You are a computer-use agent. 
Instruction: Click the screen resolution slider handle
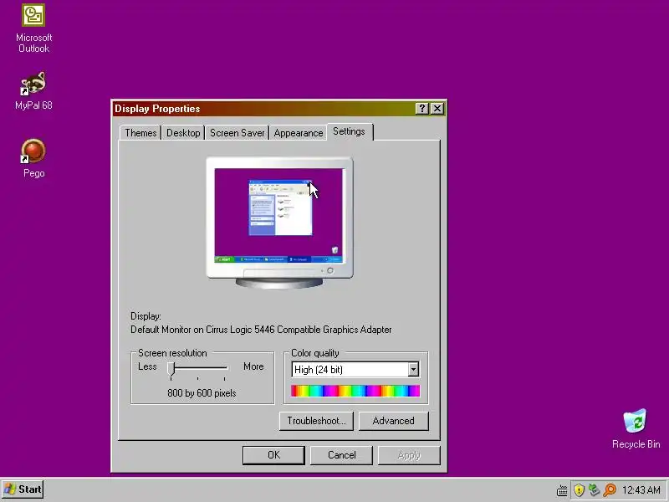(171, 369)
